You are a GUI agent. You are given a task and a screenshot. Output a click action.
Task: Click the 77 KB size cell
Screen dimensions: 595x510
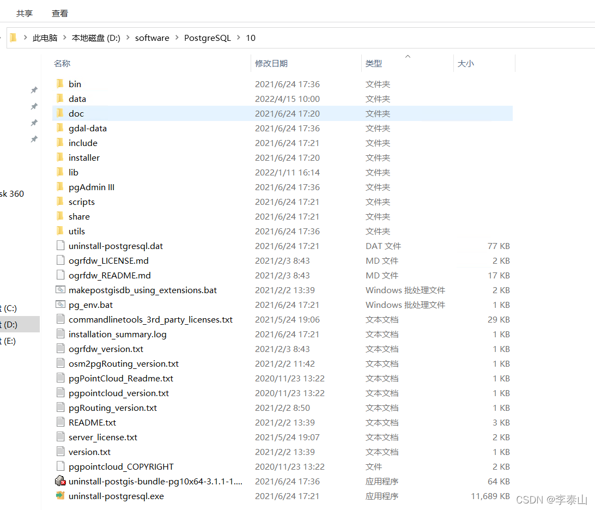[499, 246]
